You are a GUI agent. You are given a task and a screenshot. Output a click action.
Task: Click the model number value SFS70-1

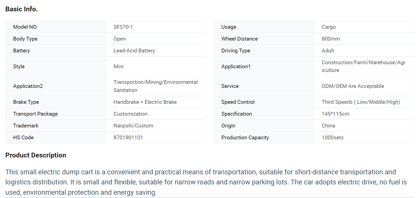click(x=123, y=27)
